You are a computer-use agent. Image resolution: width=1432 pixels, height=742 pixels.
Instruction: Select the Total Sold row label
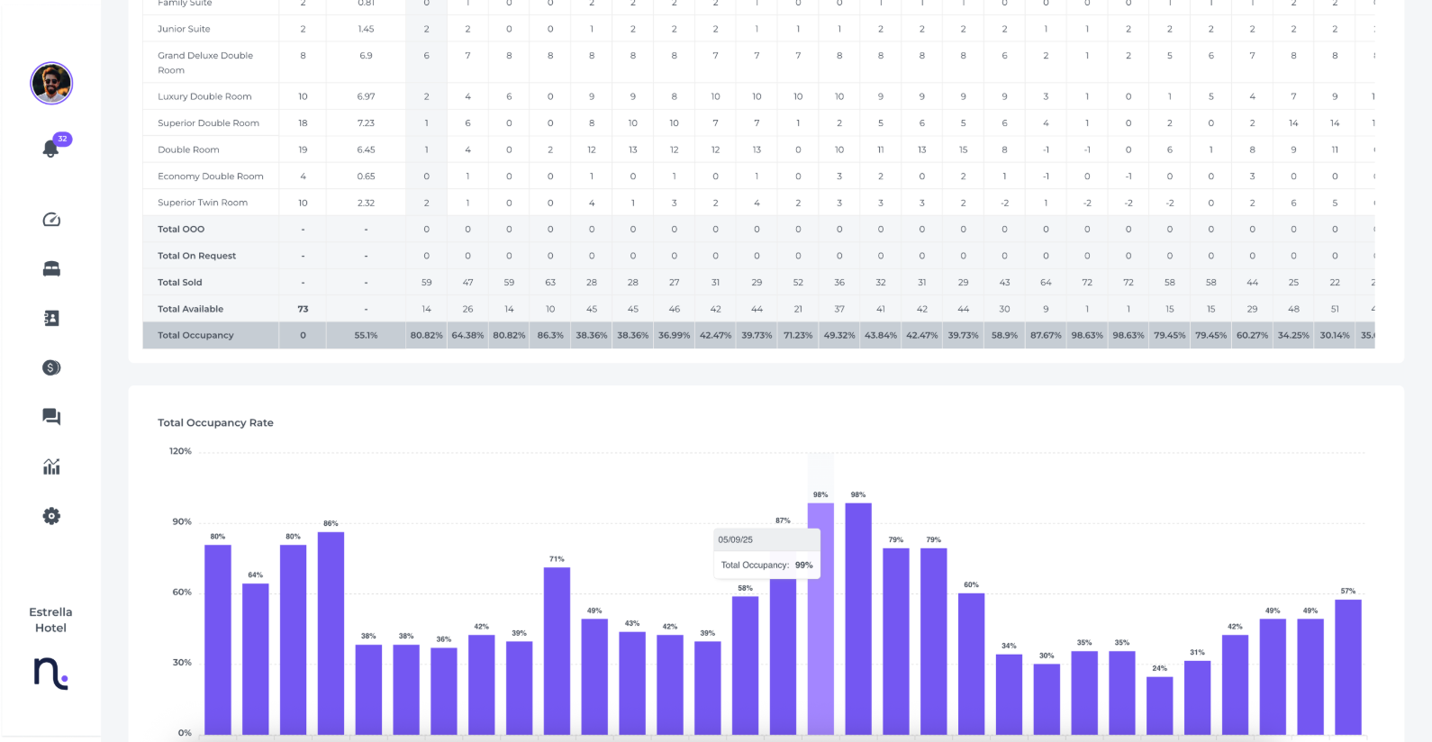coord(179,283)
